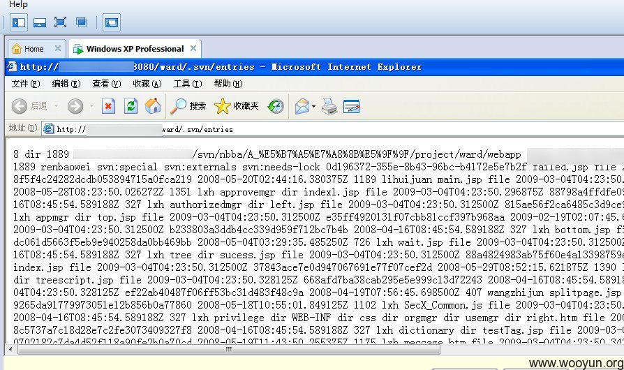Click the text "SecX_Common.js"
The image size is (624, 370).
pyautogui.click(x=443, y=305)
